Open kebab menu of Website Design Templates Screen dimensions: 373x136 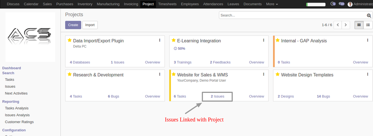pyautogui.click(x=368, y=74)
